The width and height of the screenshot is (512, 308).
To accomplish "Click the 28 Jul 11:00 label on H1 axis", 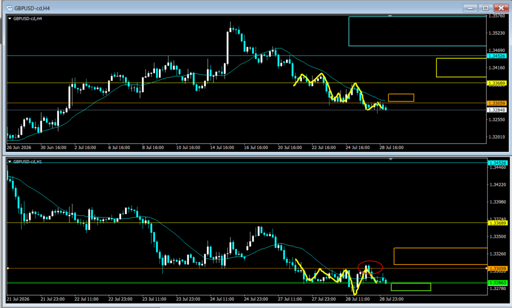I will (x=357, y=299).
